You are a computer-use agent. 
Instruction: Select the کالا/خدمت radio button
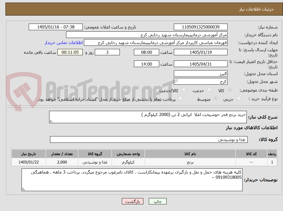[x=184, y=90]
